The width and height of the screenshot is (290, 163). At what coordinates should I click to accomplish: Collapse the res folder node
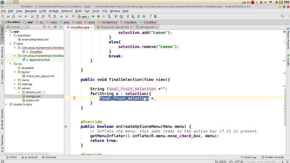click(x=10, y=64)
